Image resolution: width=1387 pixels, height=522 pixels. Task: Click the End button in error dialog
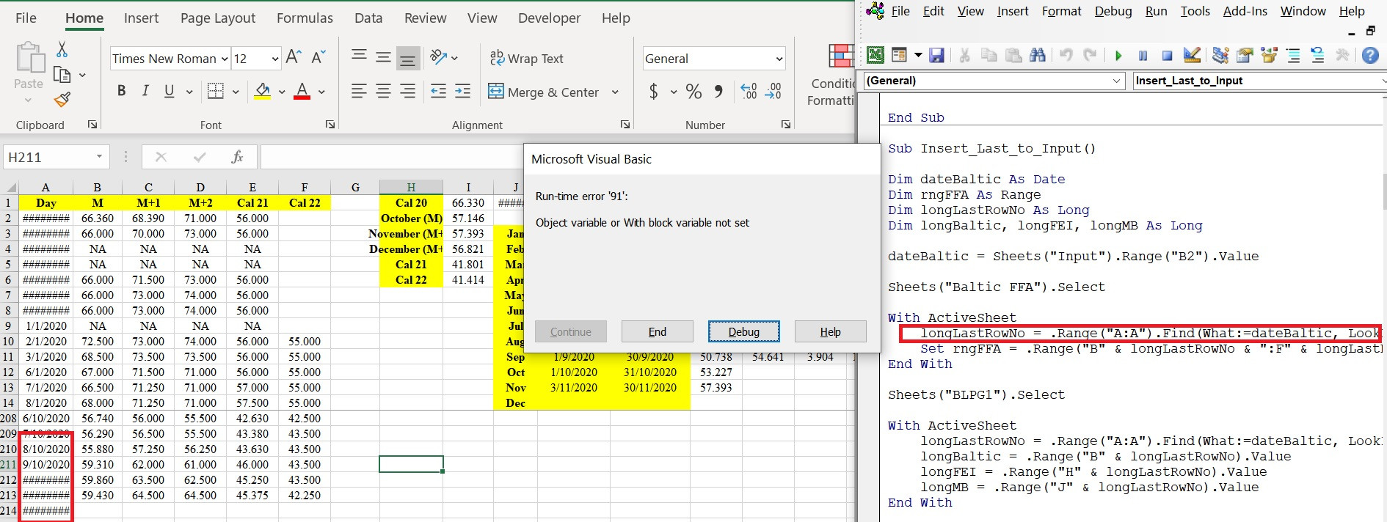(x=658, y=331)
